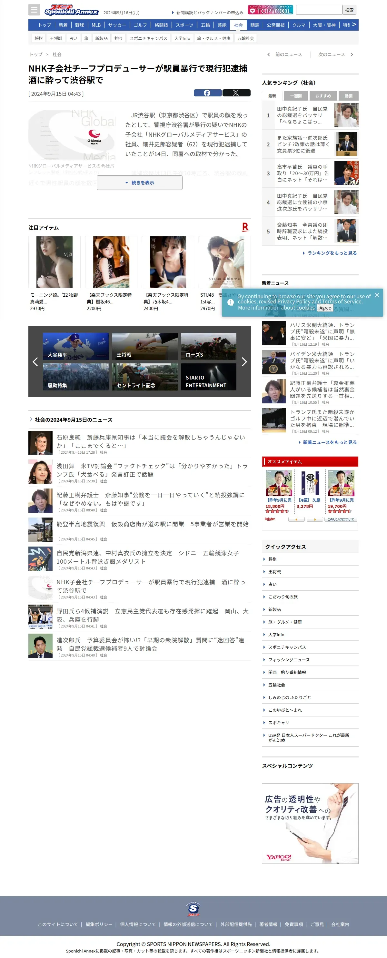This screenshot has height=958, width=387.
Task: Open quick access フィッシングニュース link
Action: 289,660
